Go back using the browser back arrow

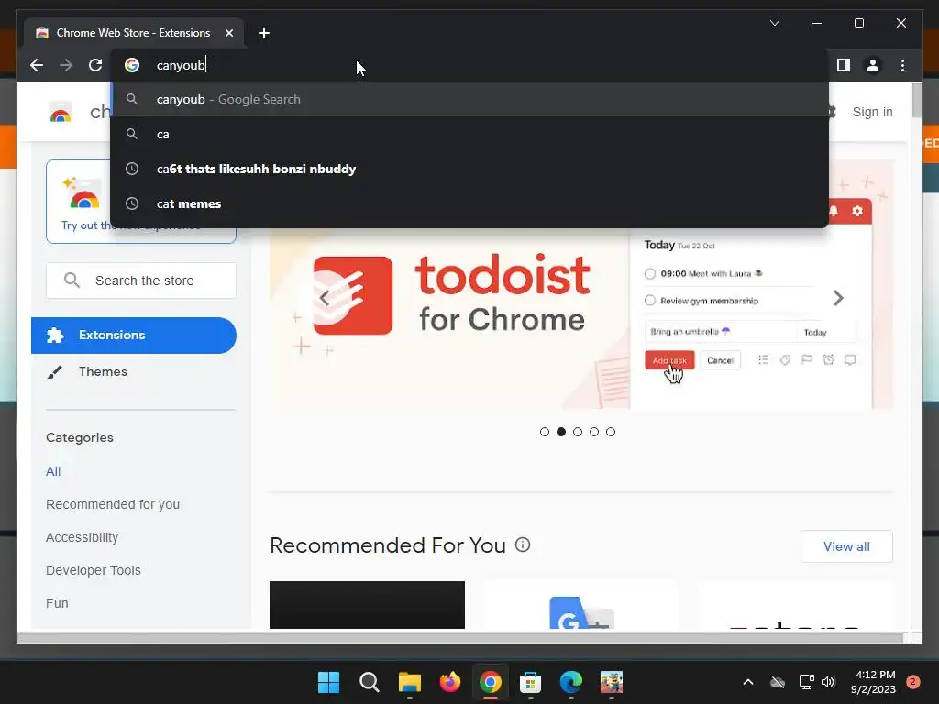pyautogui.click(x=37, y=65)
